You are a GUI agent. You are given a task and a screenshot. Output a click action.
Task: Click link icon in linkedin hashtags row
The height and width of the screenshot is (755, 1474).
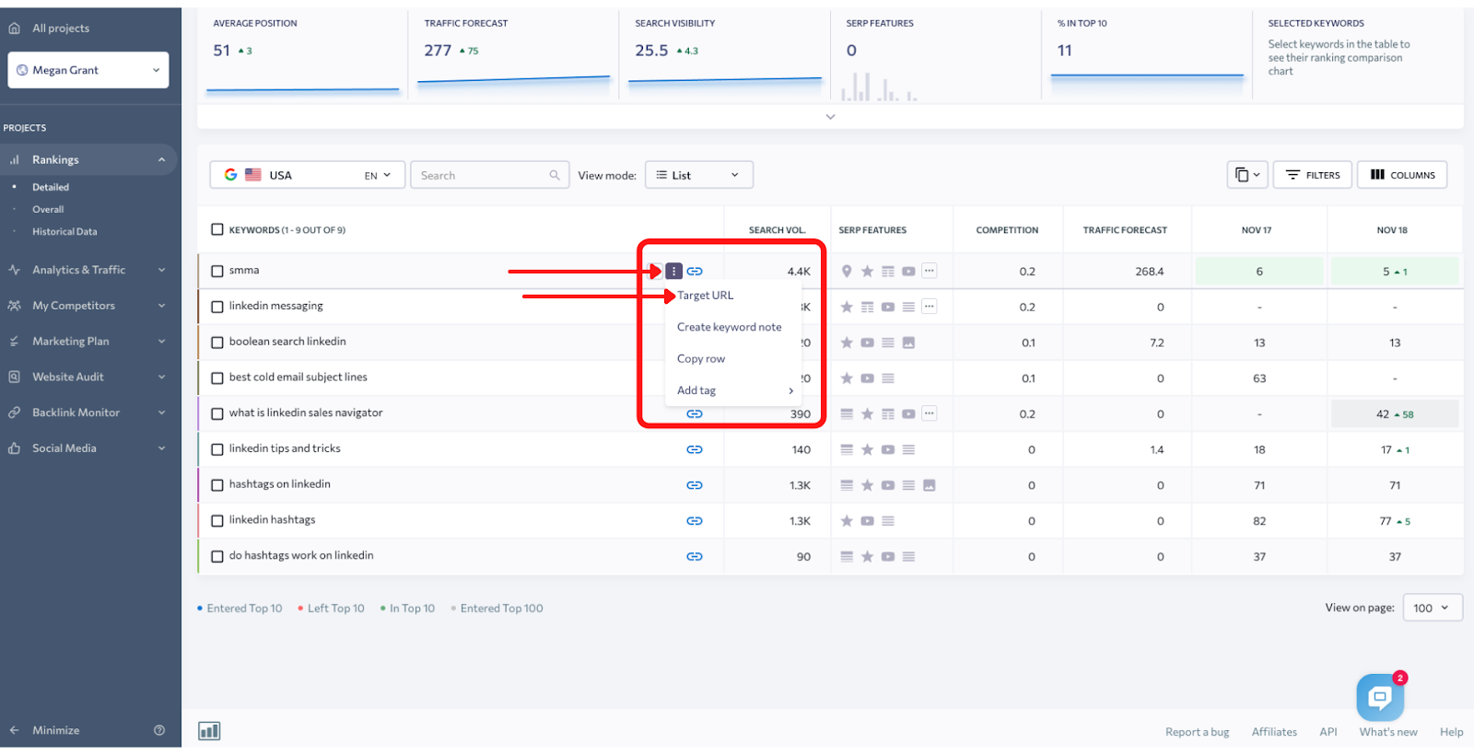click(x=695, y=521)
